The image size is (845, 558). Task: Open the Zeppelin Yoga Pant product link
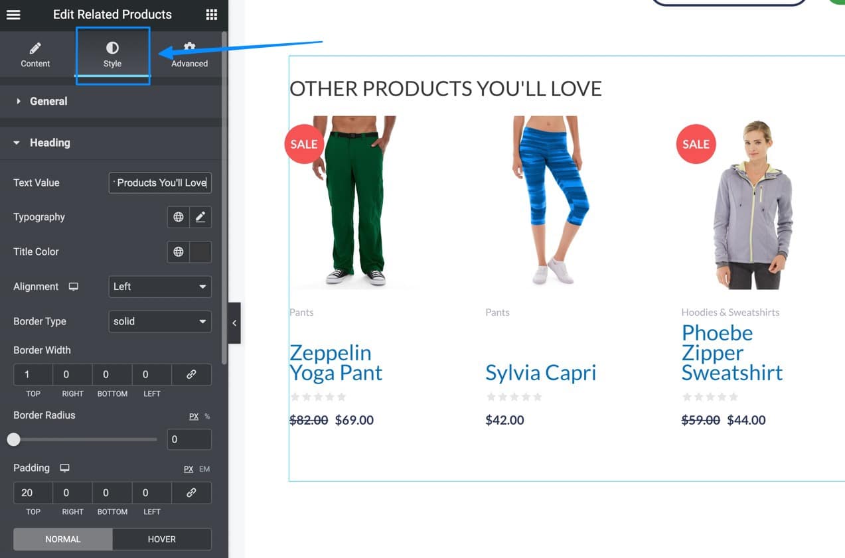point(336,362)
